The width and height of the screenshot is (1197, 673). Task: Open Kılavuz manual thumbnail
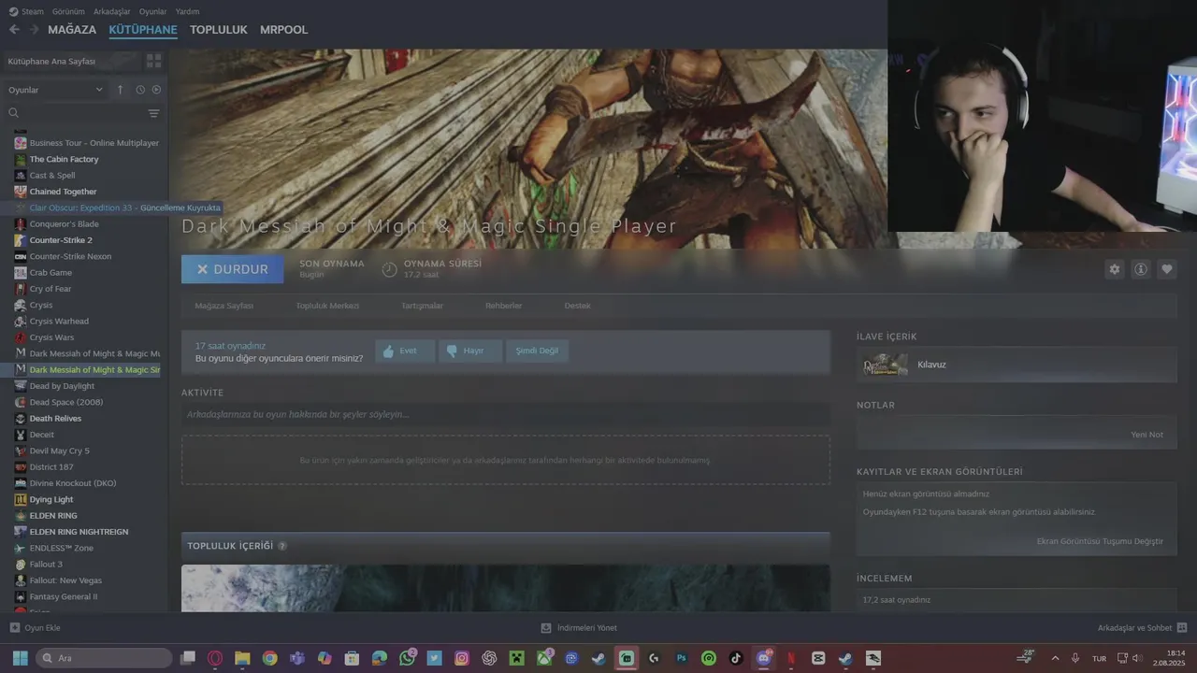[886, 365]
